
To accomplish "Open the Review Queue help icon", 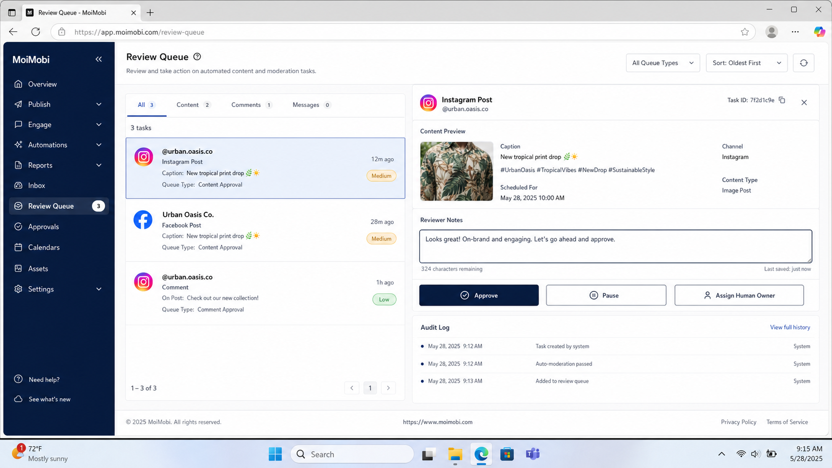I will pos(197,57).
